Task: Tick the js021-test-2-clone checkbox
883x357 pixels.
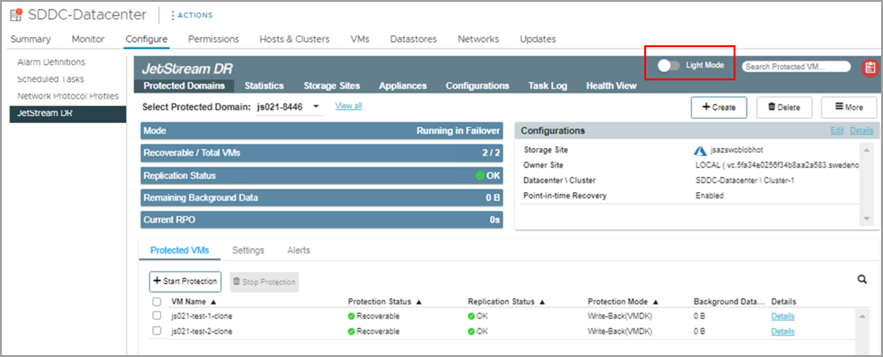Action: [156, 331]
